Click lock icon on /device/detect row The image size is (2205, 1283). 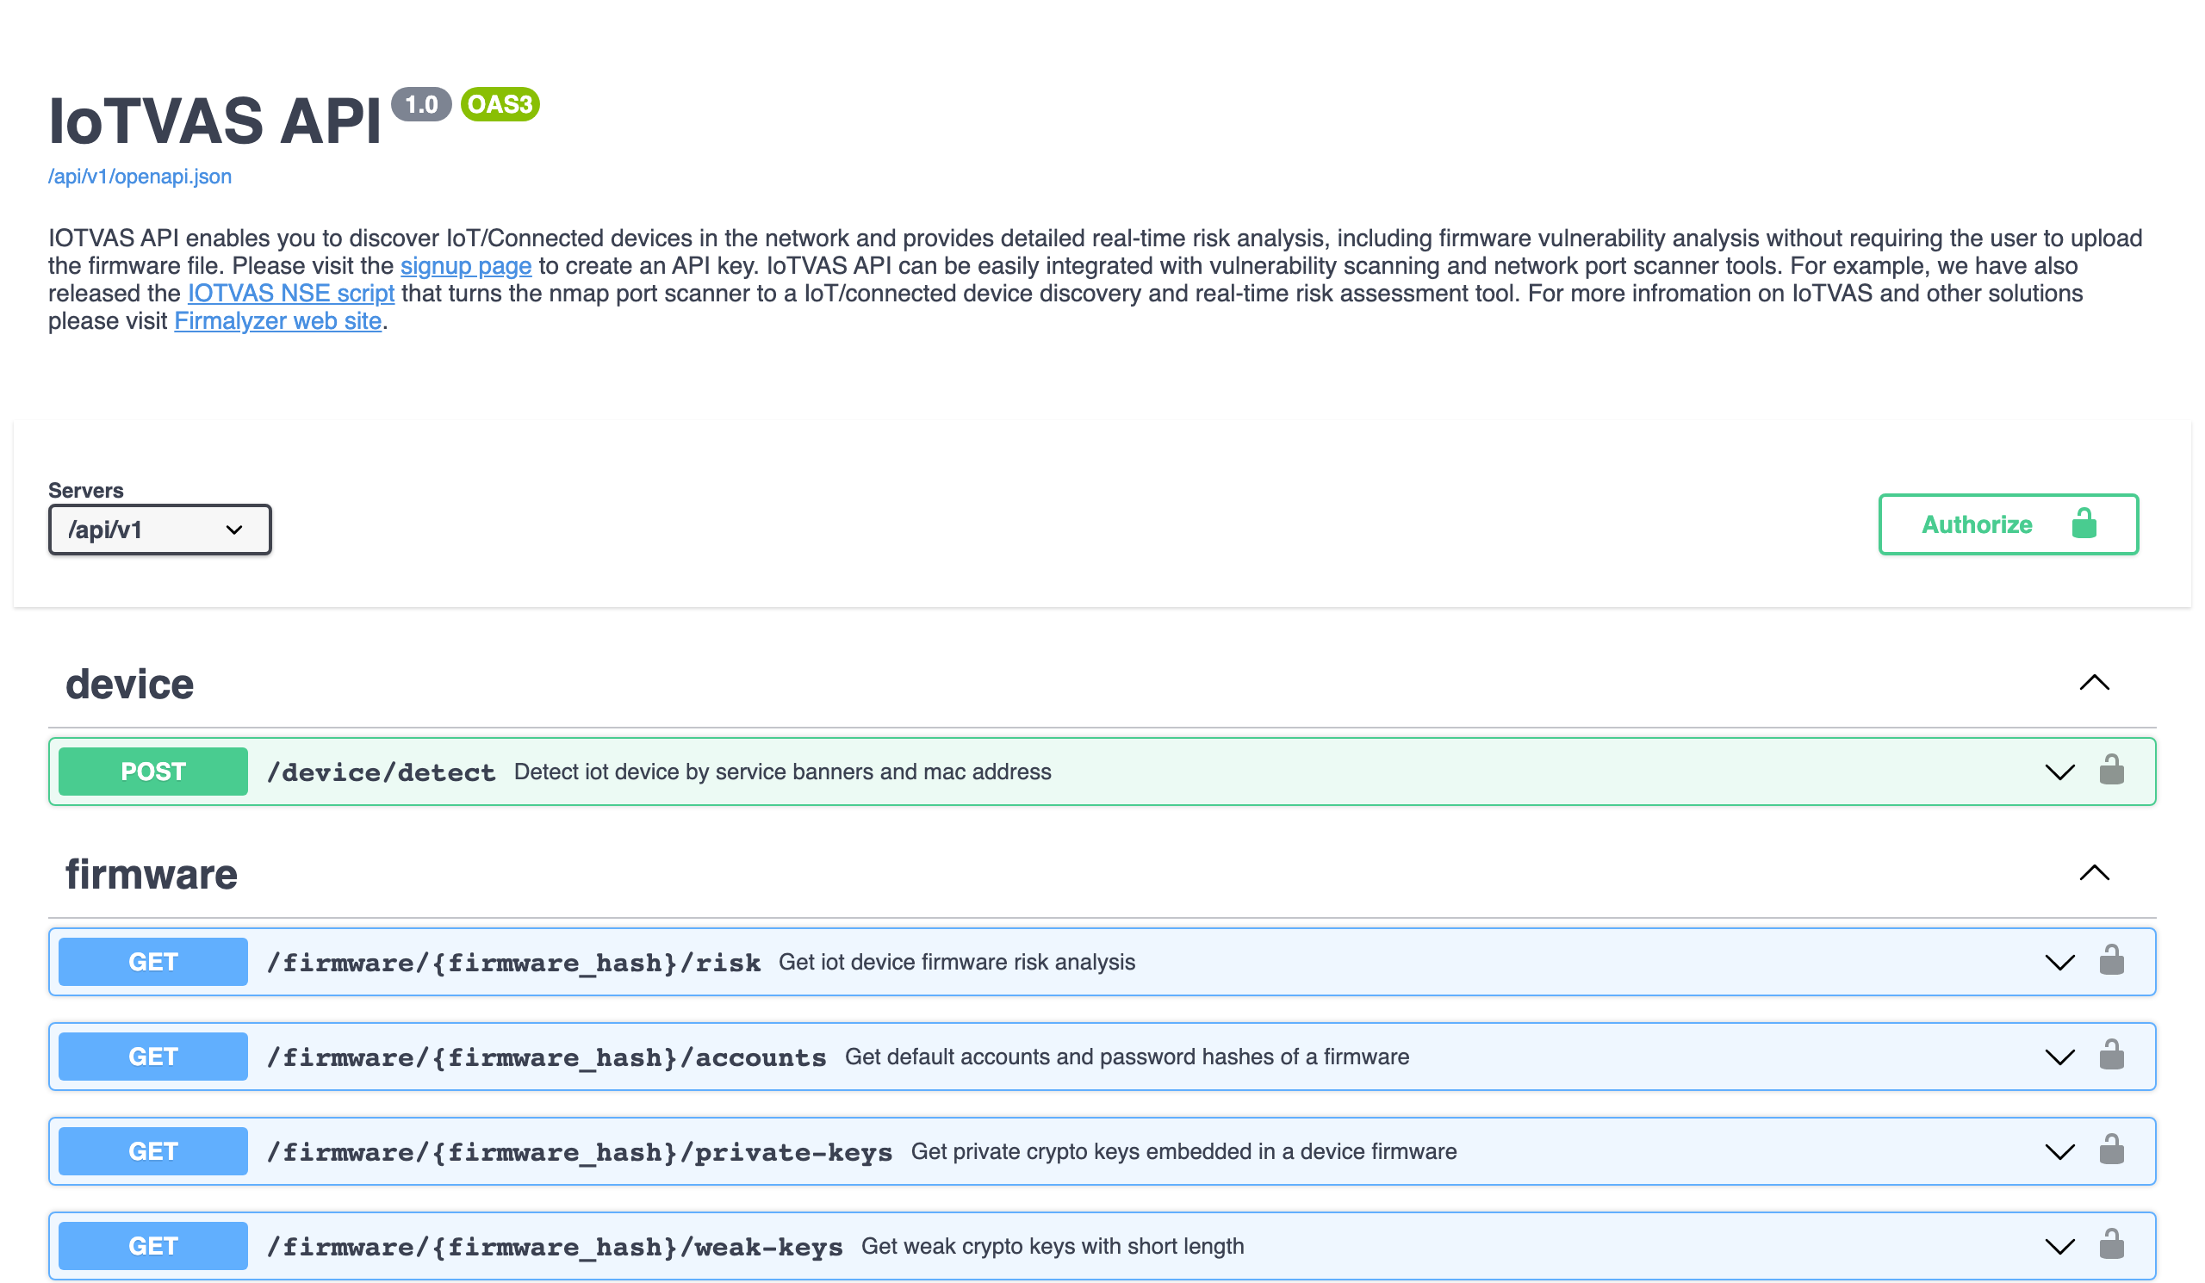tap(2111, 771)
